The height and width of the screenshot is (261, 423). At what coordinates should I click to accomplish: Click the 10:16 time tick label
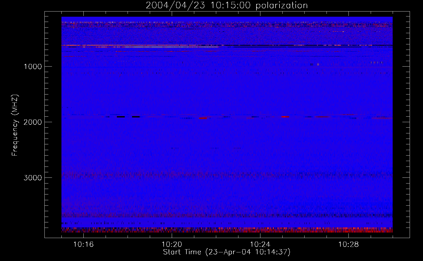pos(83,245)
